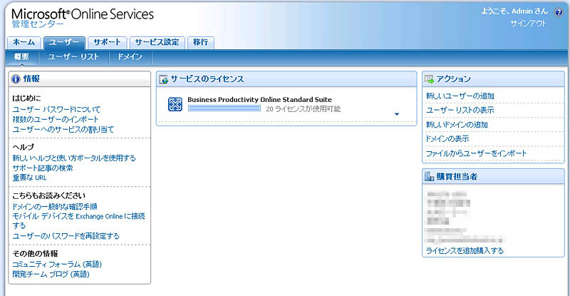Click 新しいユーザーの追加 action link
This screenshot has height=296, width=570.
460,96
